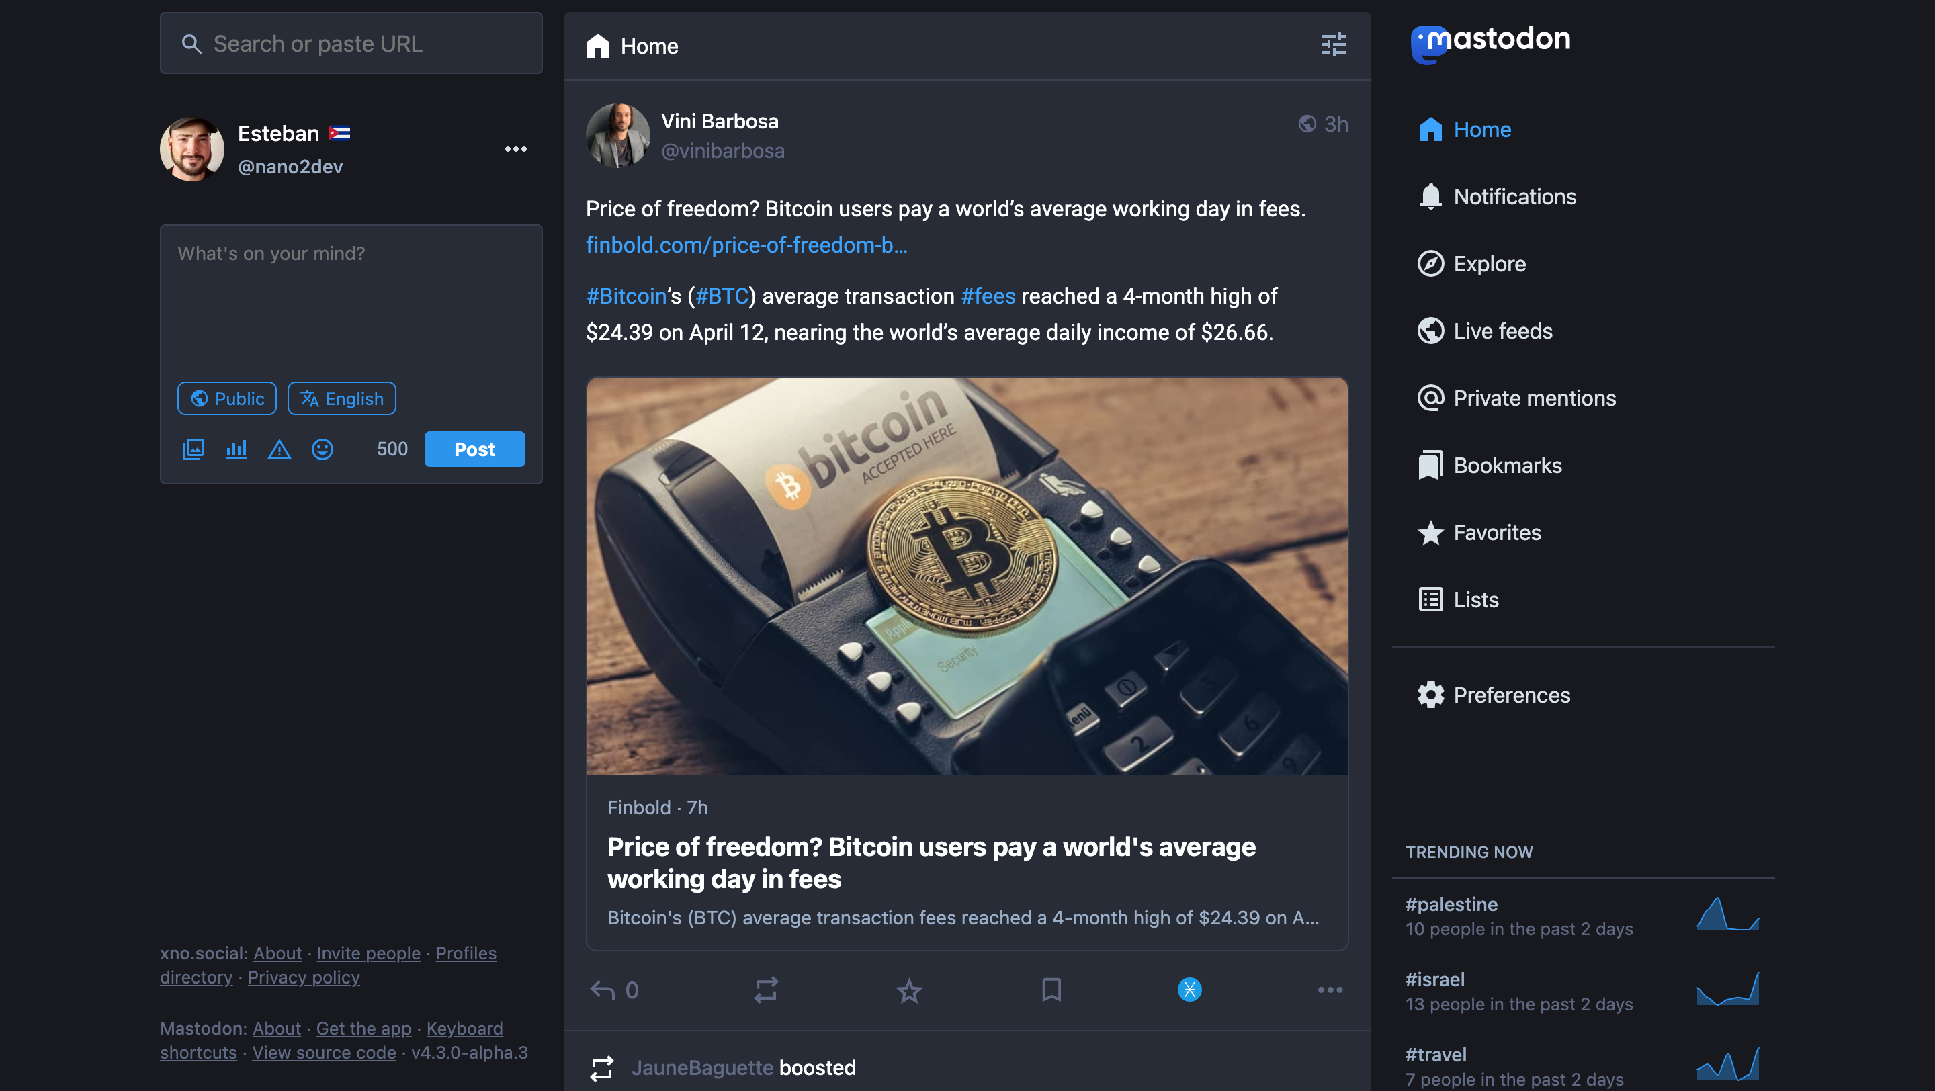Add a poll to the post
The image size is (1935, 1091).
coord(236,449)
